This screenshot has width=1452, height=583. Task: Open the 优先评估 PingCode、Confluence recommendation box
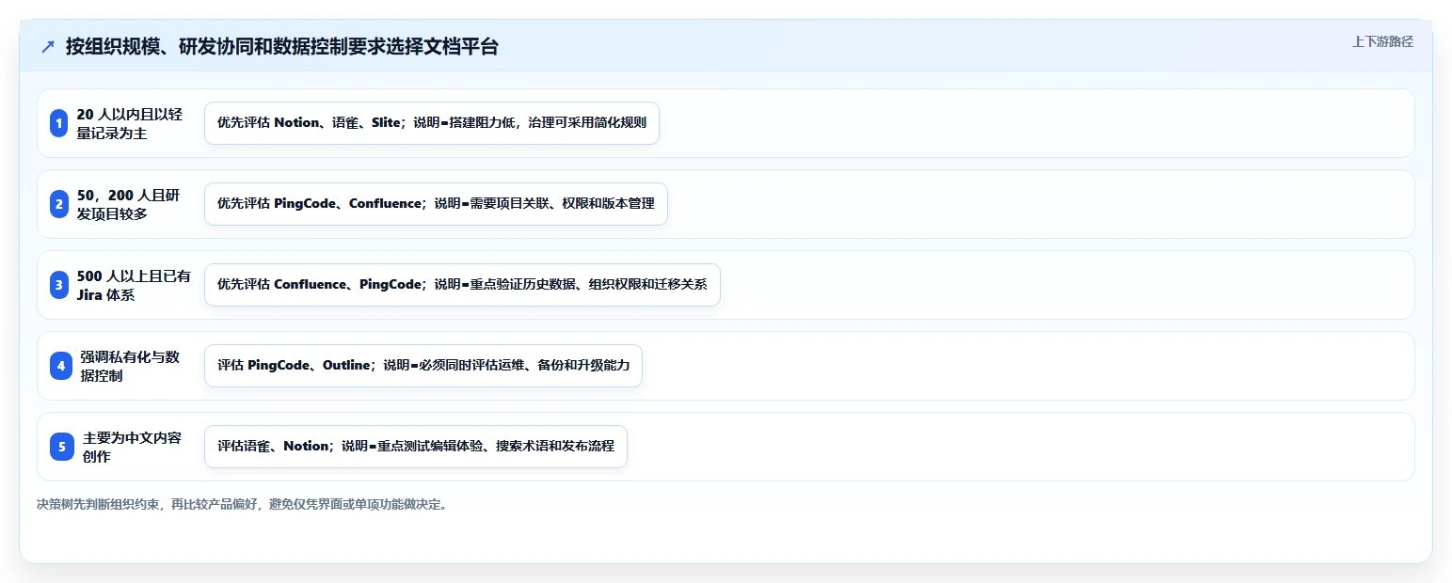(436, 204)
